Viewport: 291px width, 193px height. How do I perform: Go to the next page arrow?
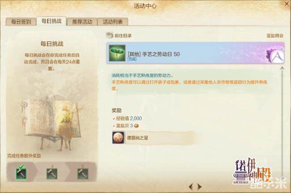[x=199, y=186]
